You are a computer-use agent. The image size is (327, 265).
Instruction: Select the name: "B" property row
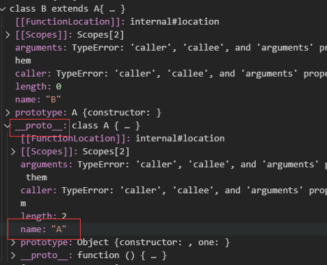163,100
